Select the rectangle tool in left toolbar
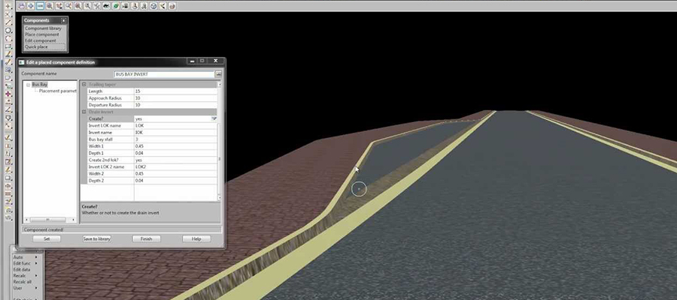This screenshot has width=677, height=300. (x=8, y=46)
